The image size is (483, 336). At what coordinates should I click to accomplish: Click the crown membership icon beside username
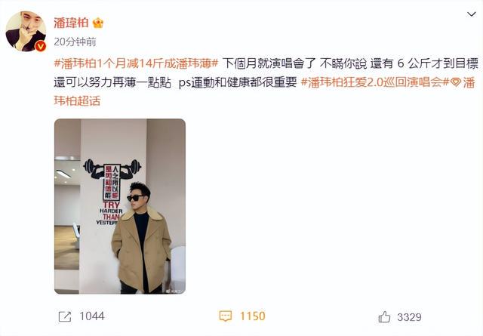coord(98,23)
